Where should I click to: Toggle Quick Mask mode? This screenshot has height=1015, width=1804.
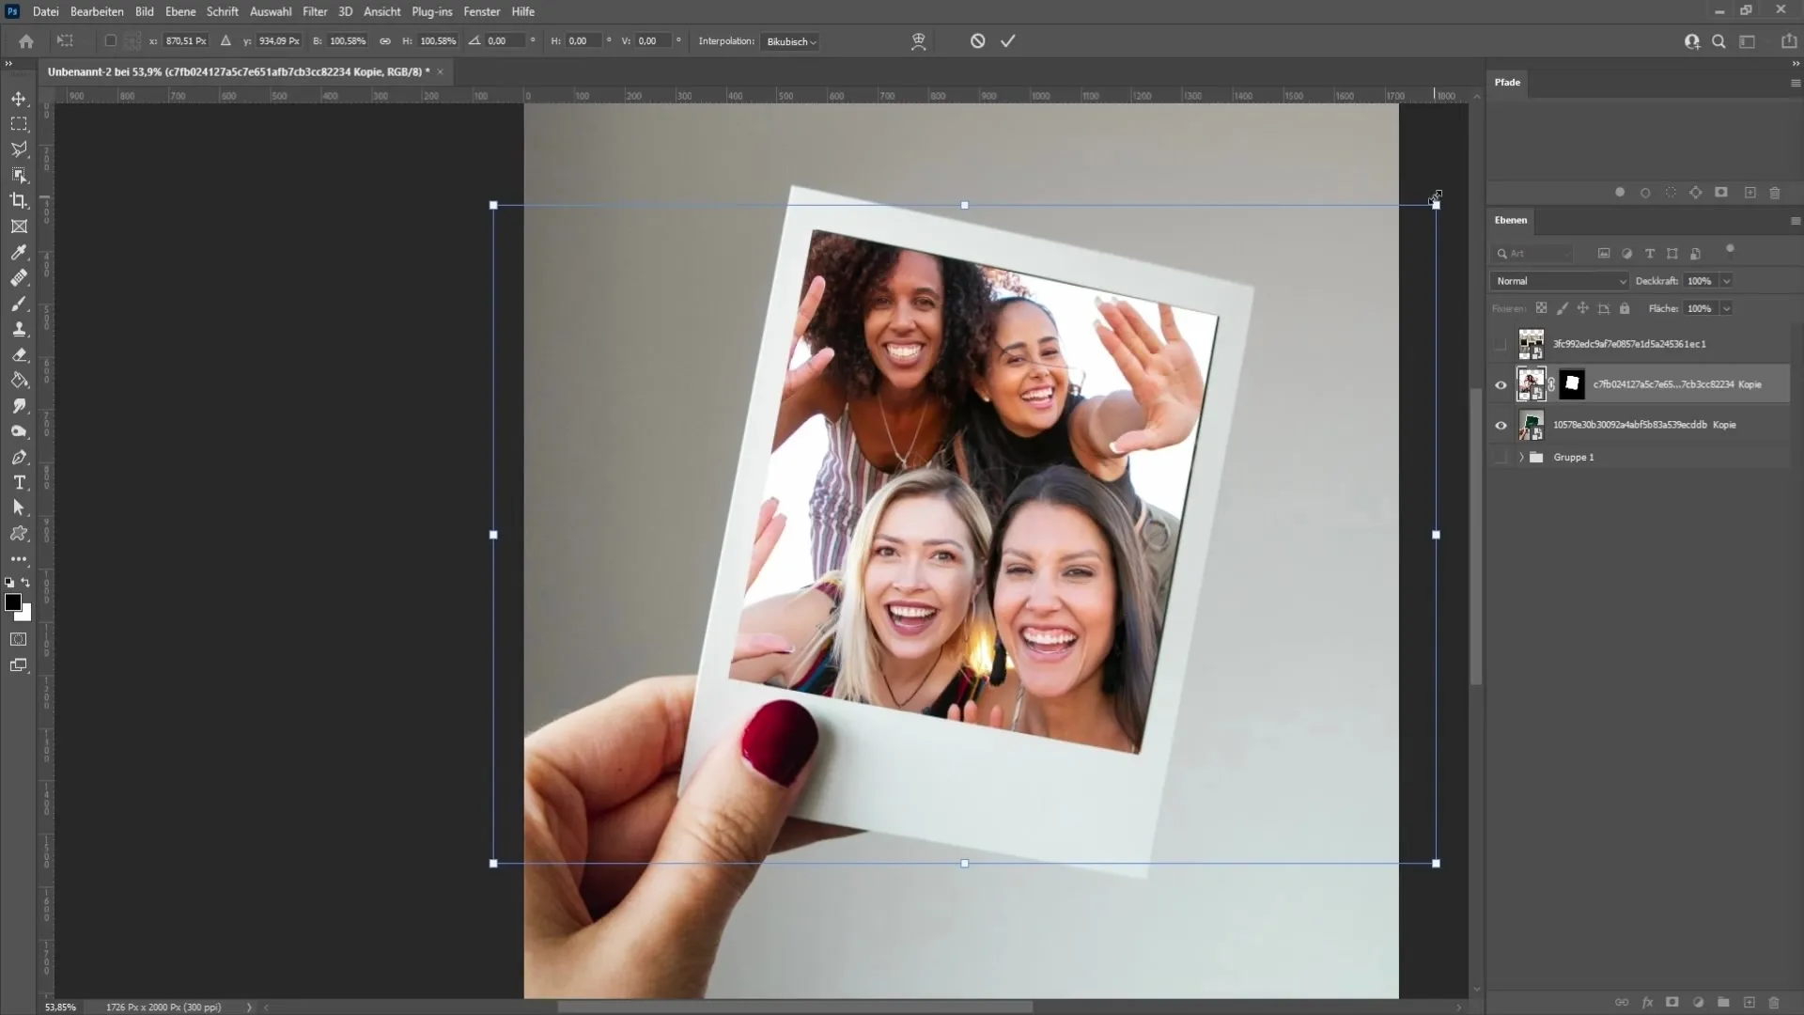click(19, 639)
